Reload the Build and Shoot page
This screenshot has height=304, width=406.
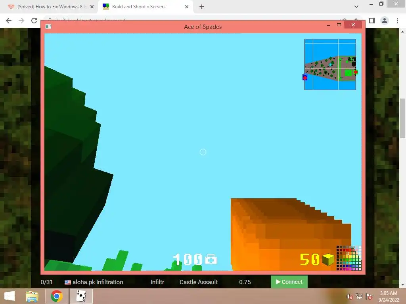[x=34, y=21]
